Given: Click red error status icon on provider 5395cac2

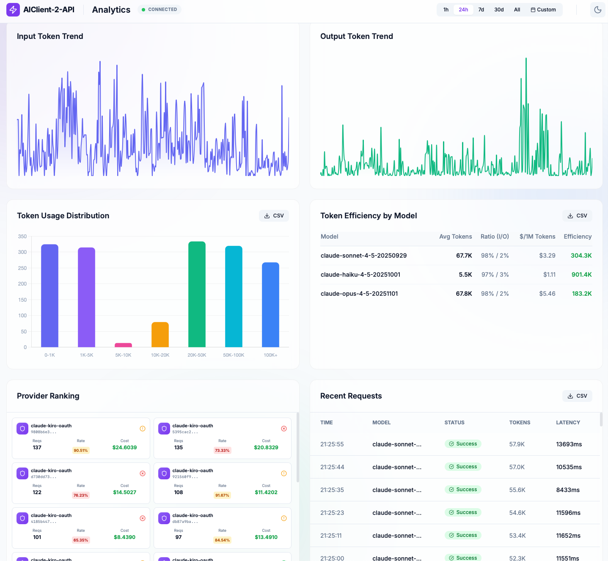Looking at the screenshot, I should click(x=284, y=429).
